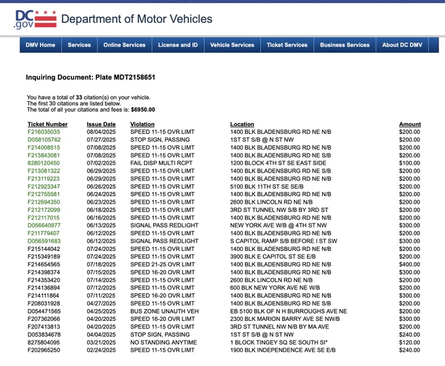
Task: Open Vehicle Services in the navigation bar
Action: [232, 45]
